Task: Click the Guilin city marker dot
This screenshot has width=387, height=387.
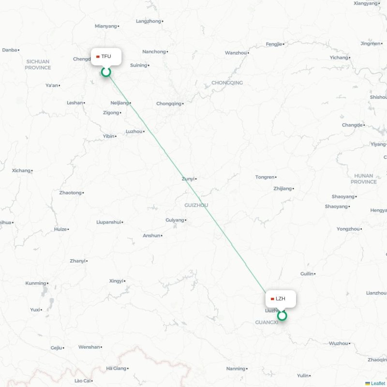Action: click(315, 274)
